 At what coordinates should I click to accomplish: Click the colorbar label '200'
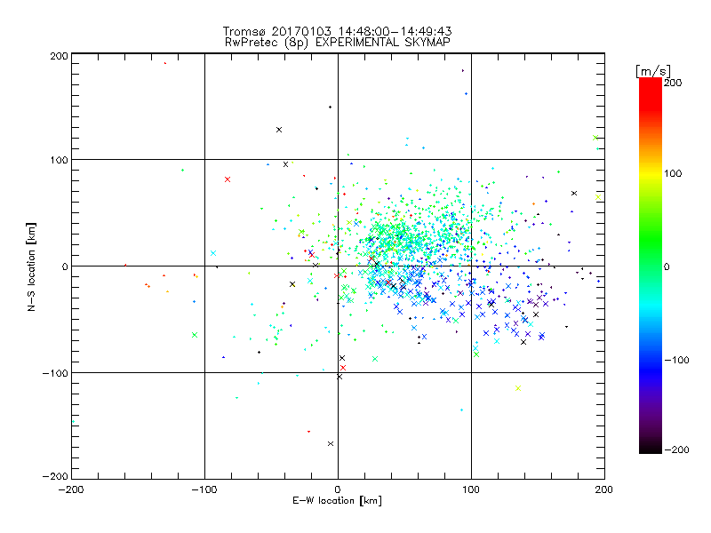[x=673, y=83]
